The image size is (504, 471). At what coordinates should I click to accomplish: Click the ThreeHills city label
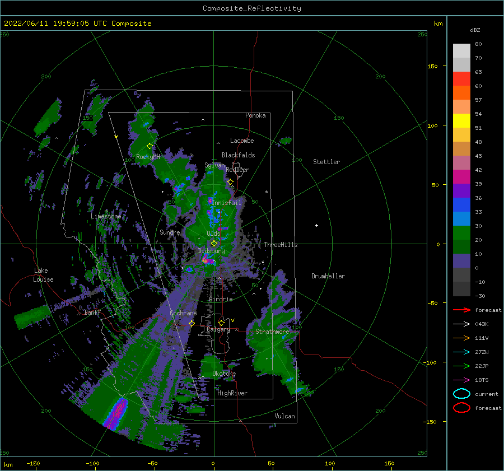click(281, 245)
